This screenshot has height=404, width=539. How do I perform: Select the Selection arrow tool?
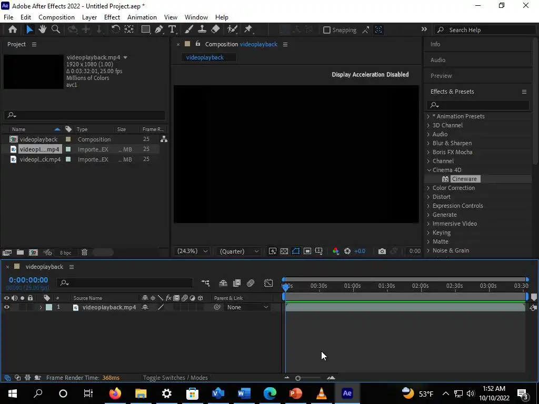29,29
